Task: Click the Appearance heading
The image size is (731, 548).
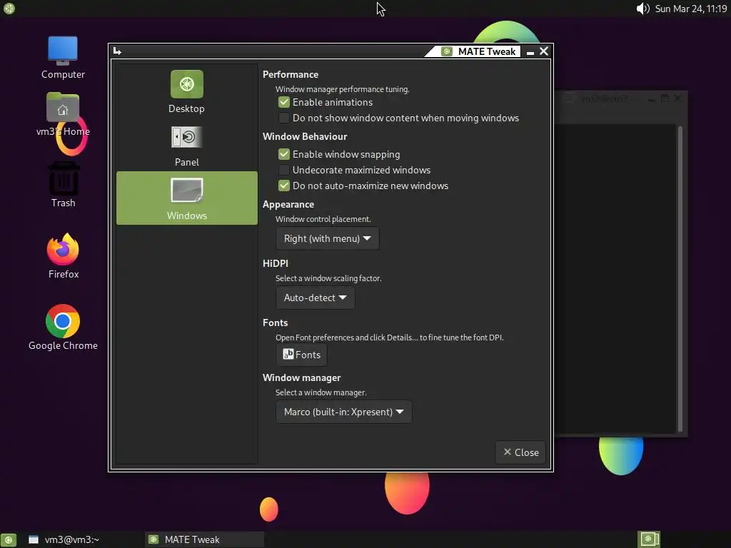Action: pos(288,205)
